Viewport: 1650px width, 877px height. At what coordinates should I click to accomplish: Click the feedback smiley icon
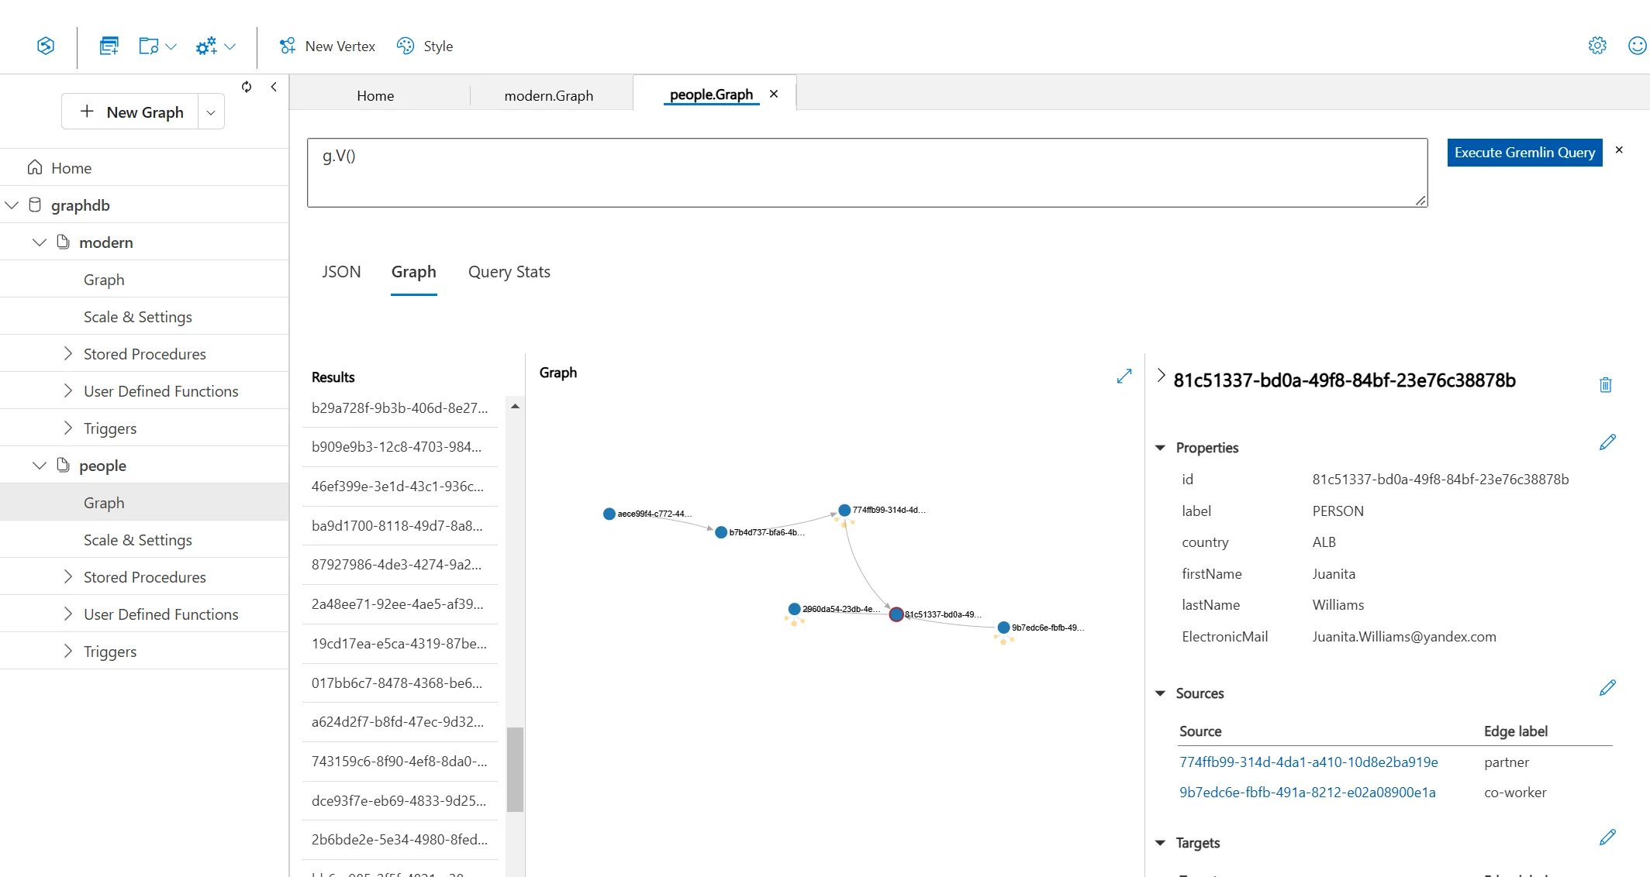[x=1638, y=46]
